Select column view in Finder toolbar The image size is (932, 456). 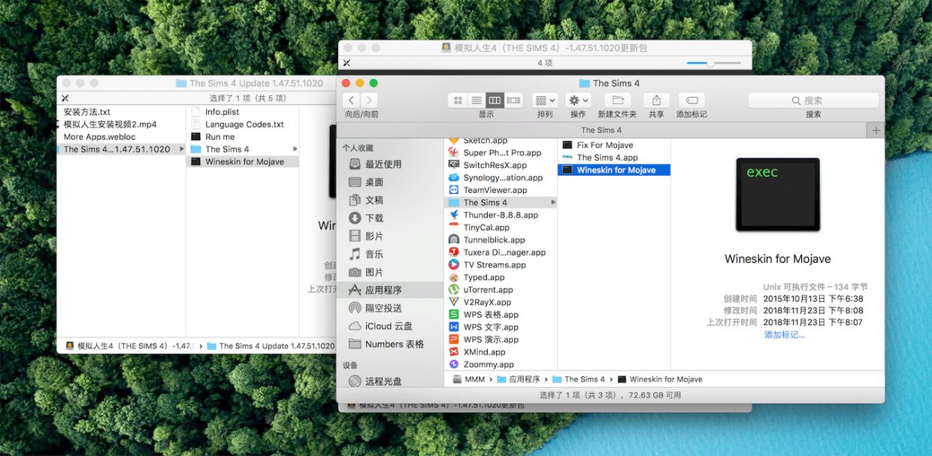(x=495, y=100)
